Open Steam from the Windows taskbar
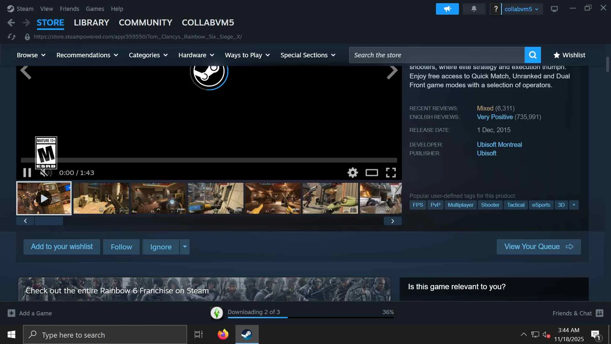 coord(247,334)
